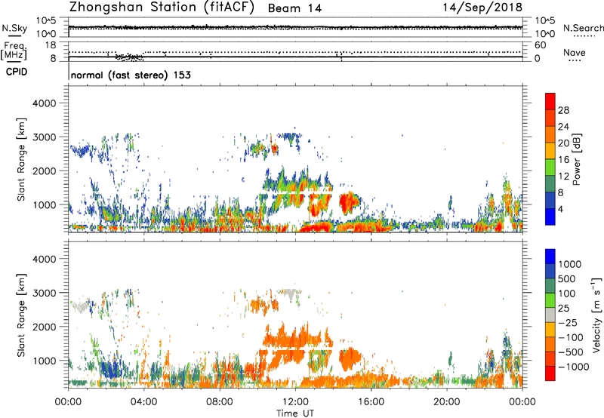Viewport: 604px width, 418px height.
Task: Click the blue top segment of velocity colorbar
Action: pos(550,257)
